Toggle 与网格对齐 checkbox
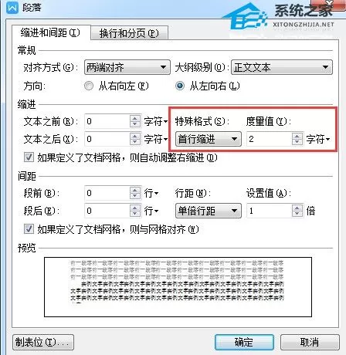The width and height of the screenshot is (346, 355). click(29, 228)
